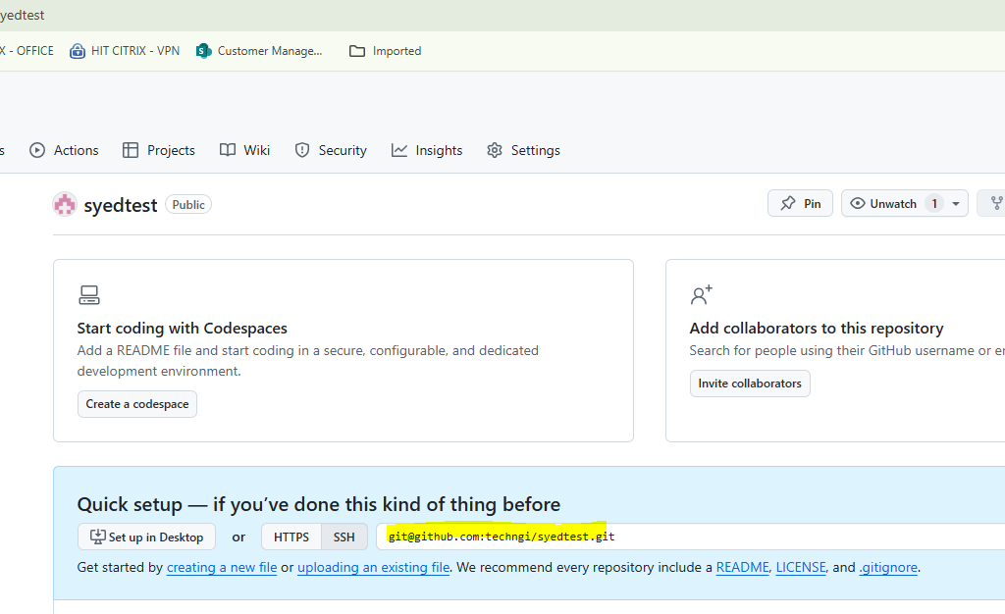Screen dimensions: 1005x614
Task: Click the desktop download icon in Set up in Desktop
Action: [x=97, y=537]
